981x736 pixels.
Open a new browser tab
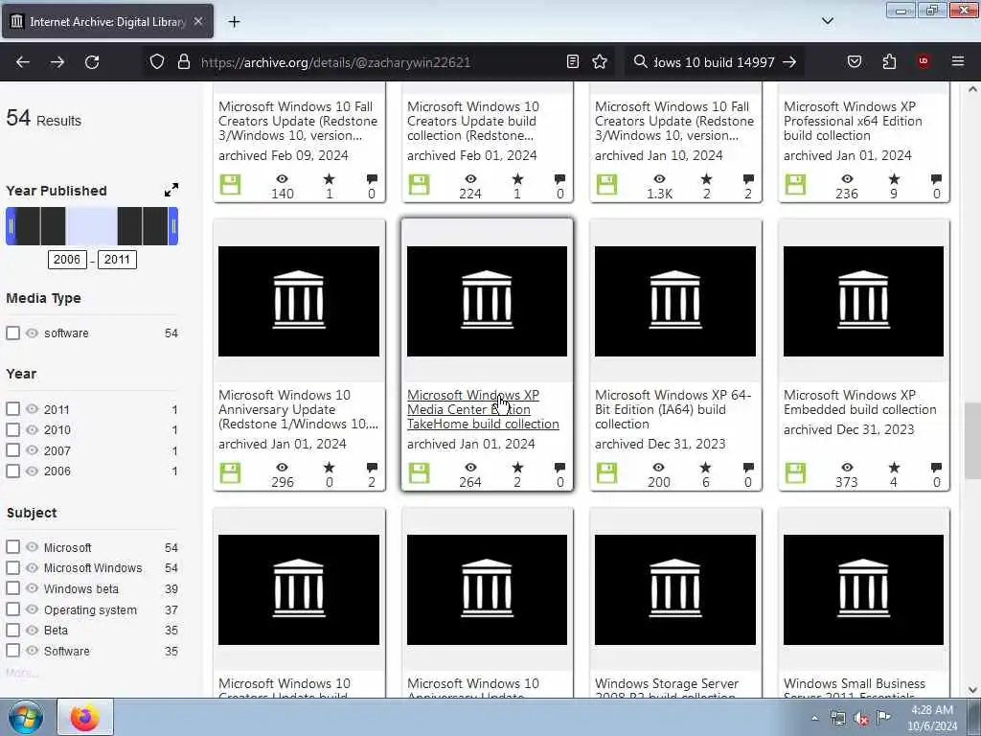click(234, 22)
